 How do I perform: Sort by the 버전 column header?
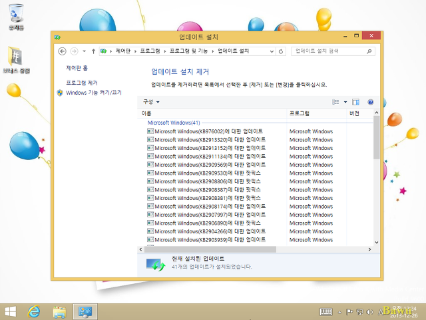coord(360,113)
